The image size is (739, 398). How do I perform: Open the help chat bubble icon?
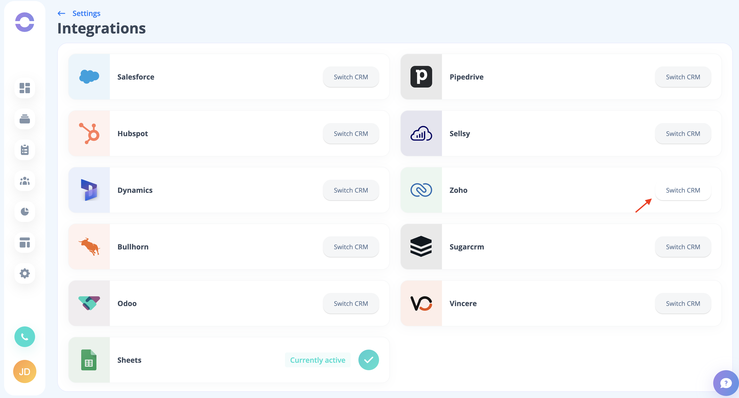click(x=726, y=383)
